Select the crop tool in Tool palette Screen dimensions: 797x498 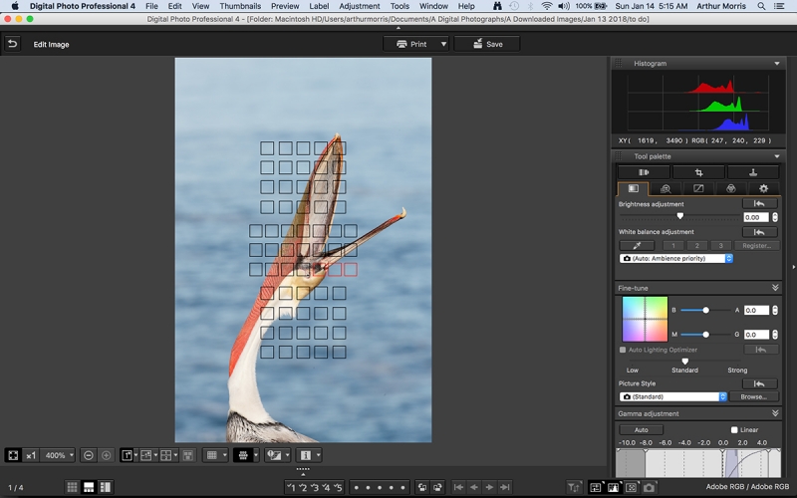click(699, 172)
